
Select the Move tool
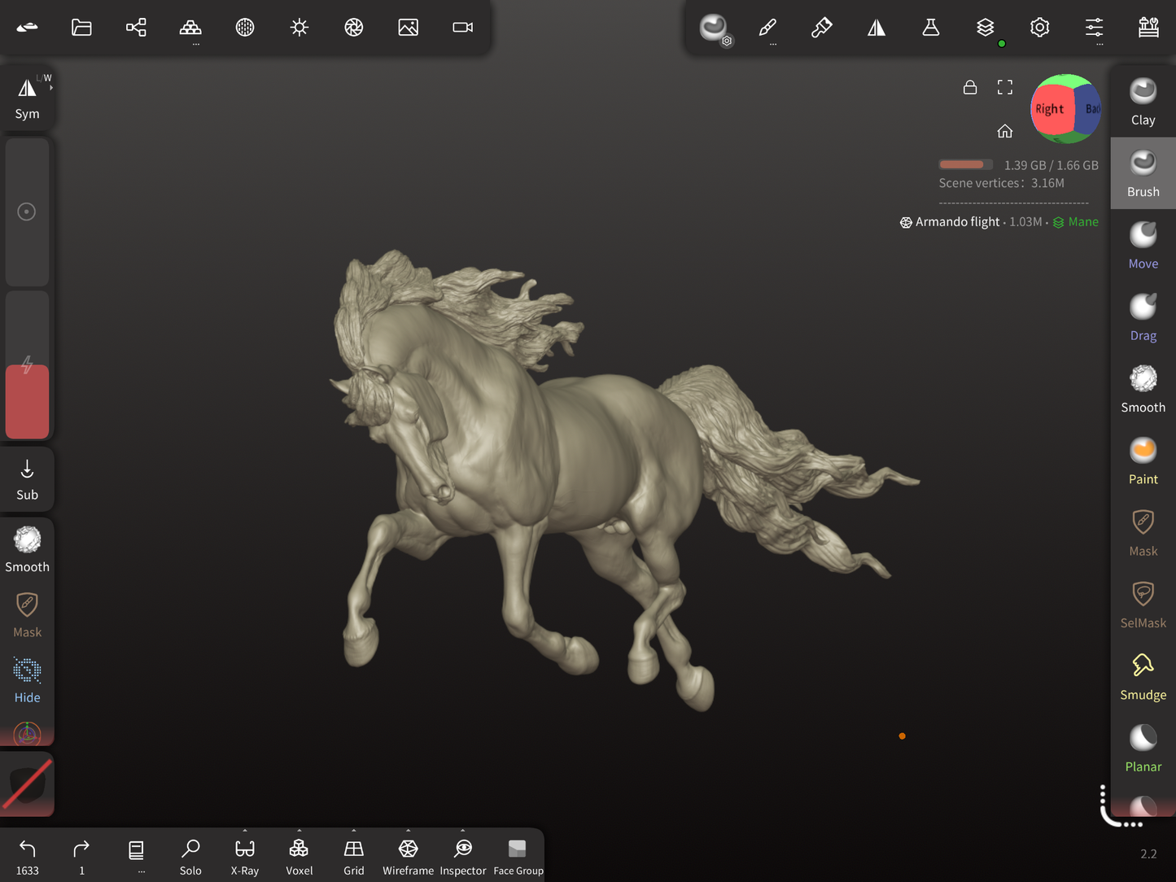tap(1143, 245)
